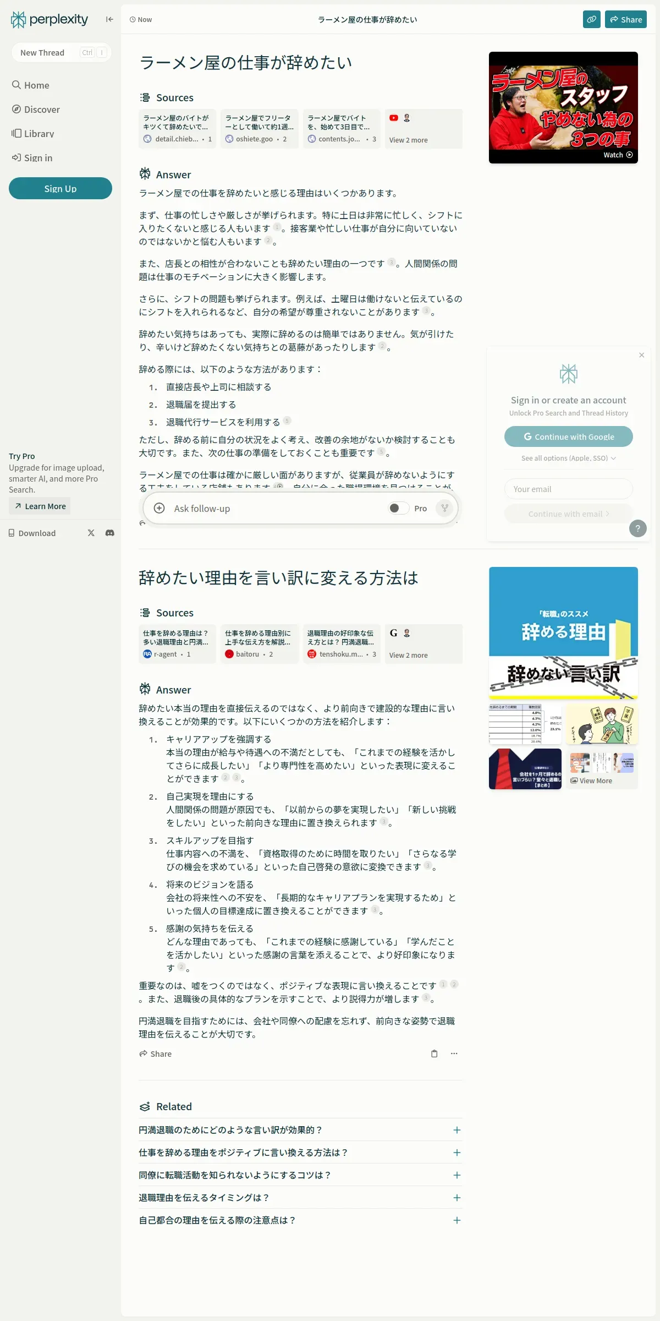Click the YouTube icon in first sources

click(x=394, y=118)
